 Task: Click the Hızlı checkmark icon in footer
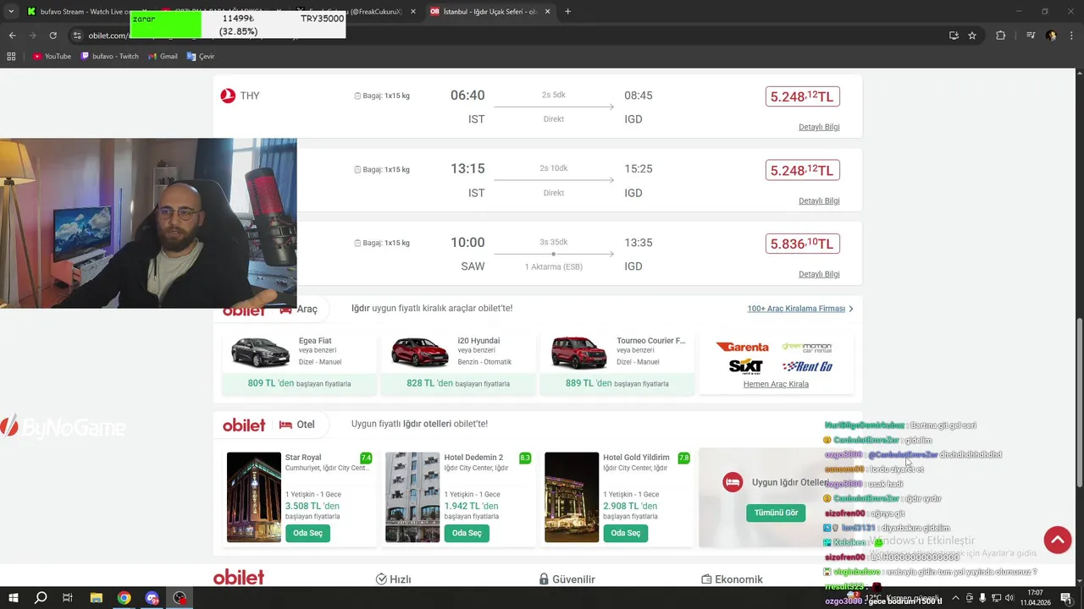pyautogui.click(x=381, y=579)
